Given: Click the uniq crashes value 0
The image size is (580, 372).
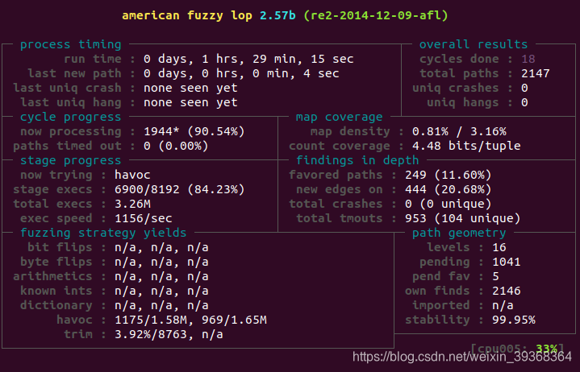Looking at the screenshot, I should [524, 89].
